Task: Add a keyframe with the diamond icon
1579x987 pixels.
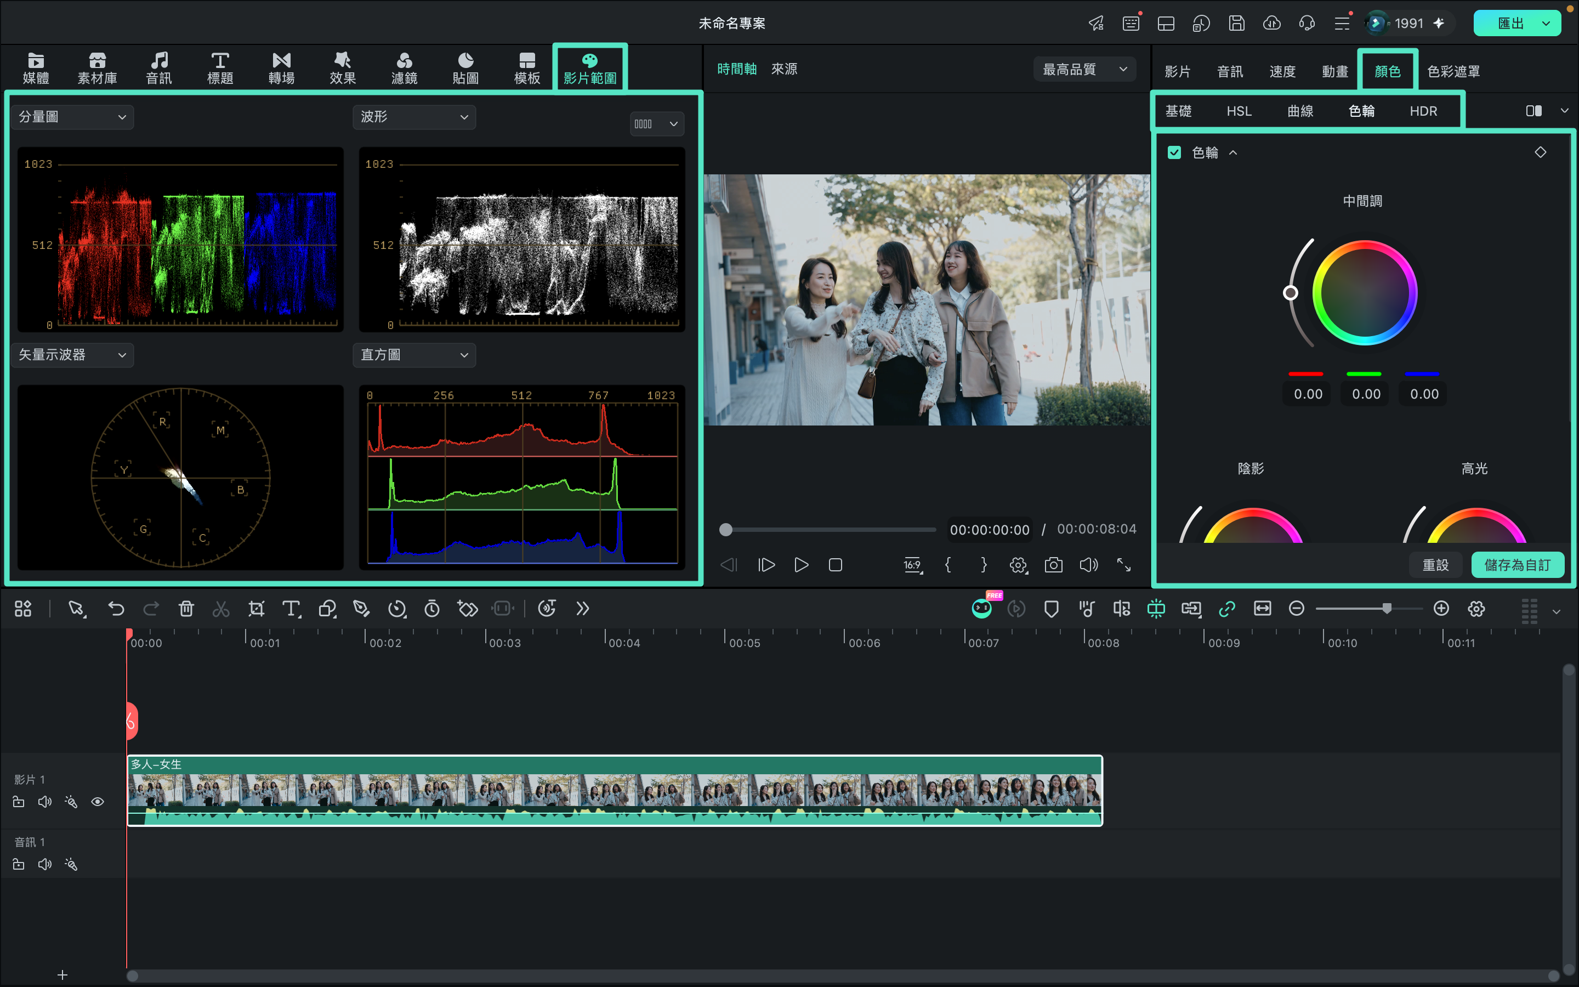Action: [x=1540, y=152]
